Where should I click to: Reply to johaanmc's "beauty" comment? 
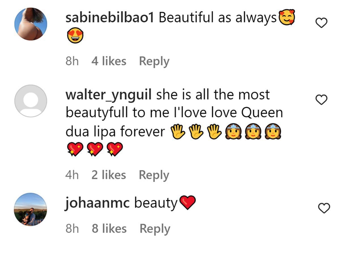tap(155, 228)
